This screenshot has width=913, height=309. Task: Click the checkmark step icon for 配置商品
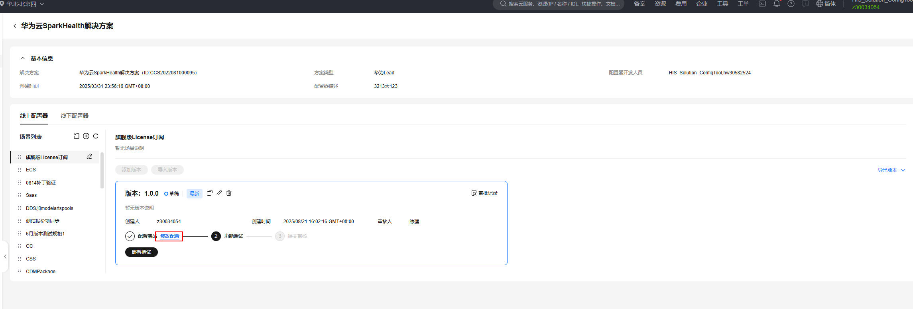coord(130,236)
